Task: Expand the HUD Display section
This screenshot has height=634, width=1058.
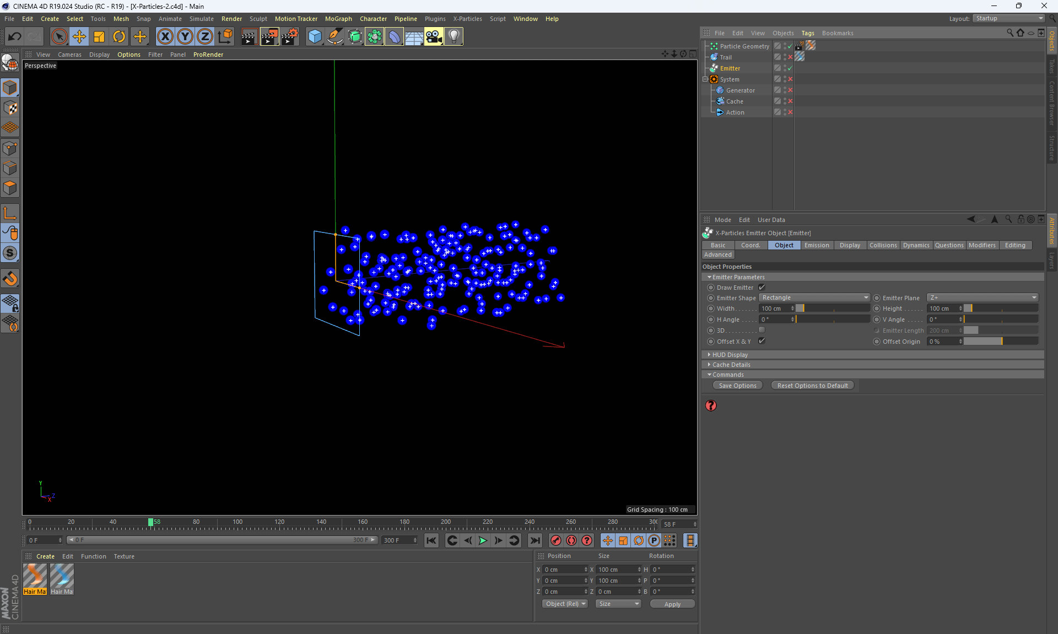Action: (730, 355)
